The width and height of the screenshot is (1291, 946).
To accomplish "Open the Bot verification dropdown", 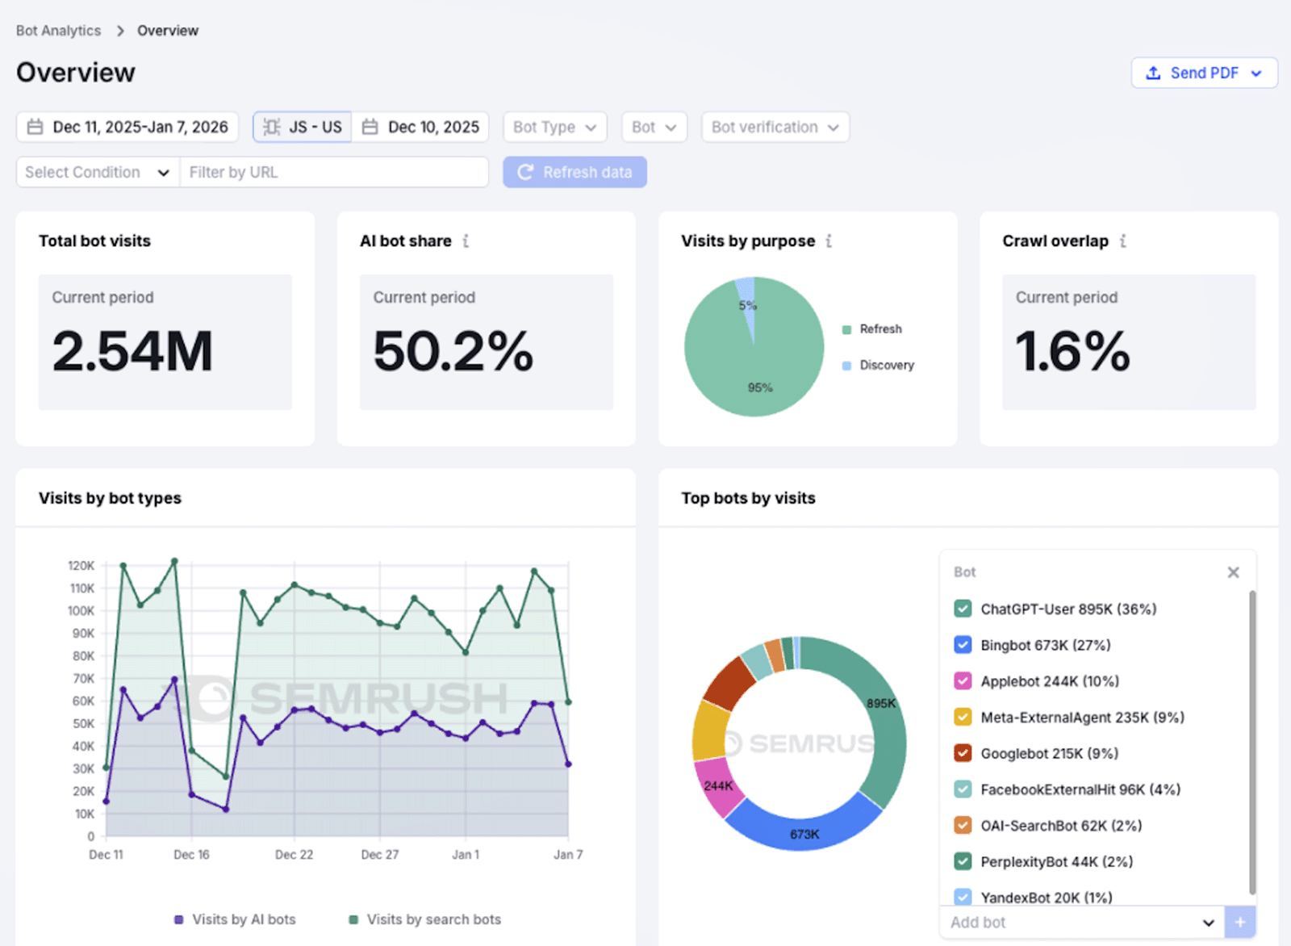I will (775, 127).
